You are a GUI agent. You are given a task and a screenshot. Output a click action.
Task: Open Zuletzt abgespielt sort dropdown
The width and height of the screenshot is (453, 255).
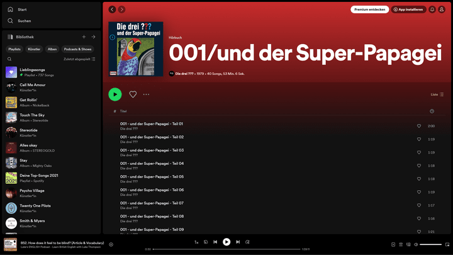tap(79, 59)
